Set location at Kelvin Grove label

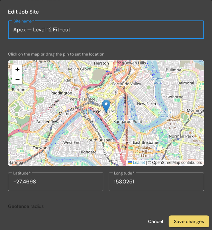pos(79,69)
